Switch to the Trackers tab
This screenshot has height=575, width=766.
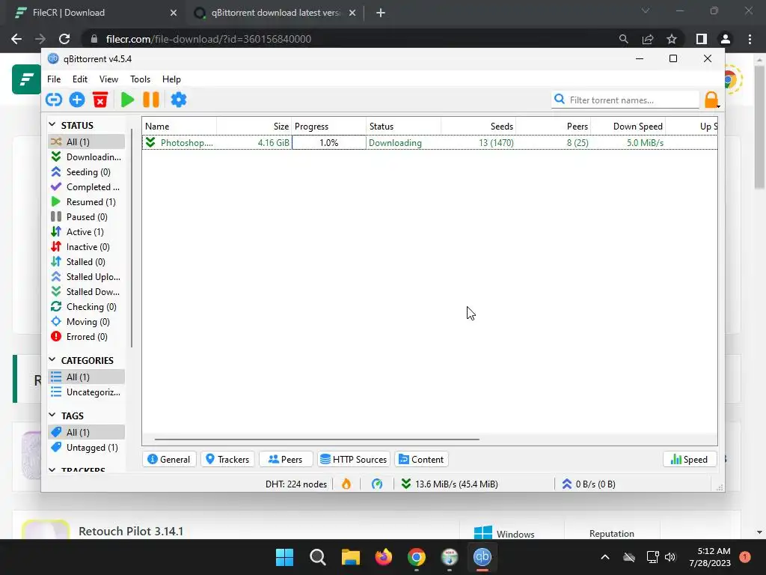[227, 459]
